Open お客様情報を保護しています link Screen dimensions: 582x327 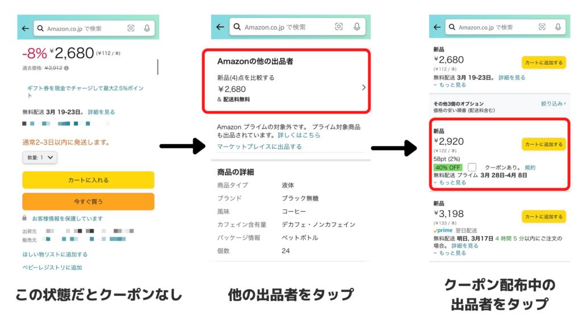68,219
